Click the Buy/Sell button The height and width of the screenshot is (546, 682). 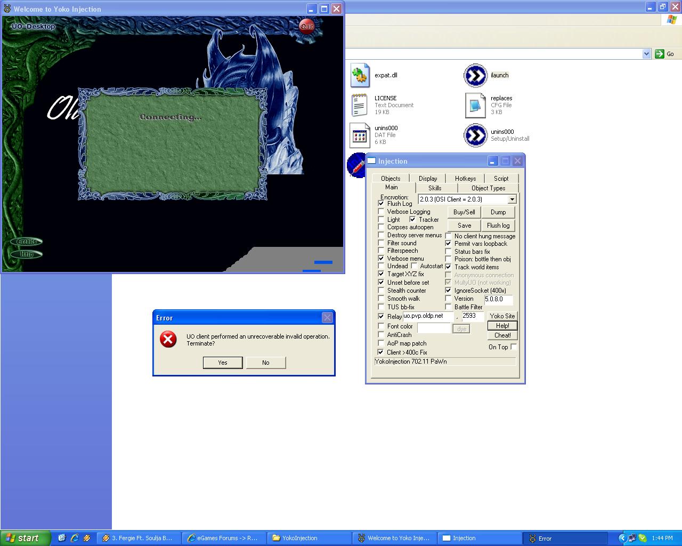pyautogui.click(x=464, y=212)
